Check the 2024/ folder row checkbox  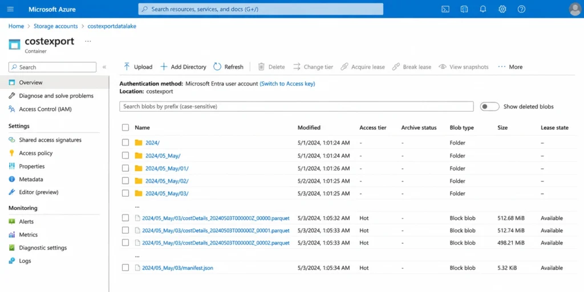[125, 142]
